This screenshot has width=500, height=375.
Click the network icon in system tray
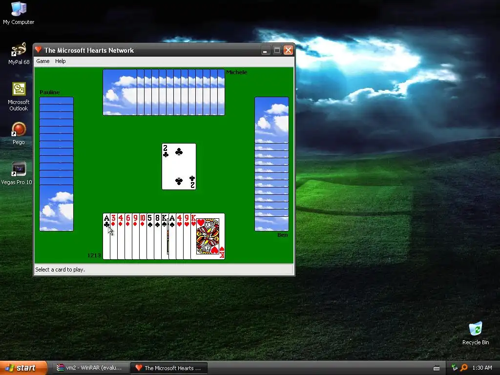point(455,368)
